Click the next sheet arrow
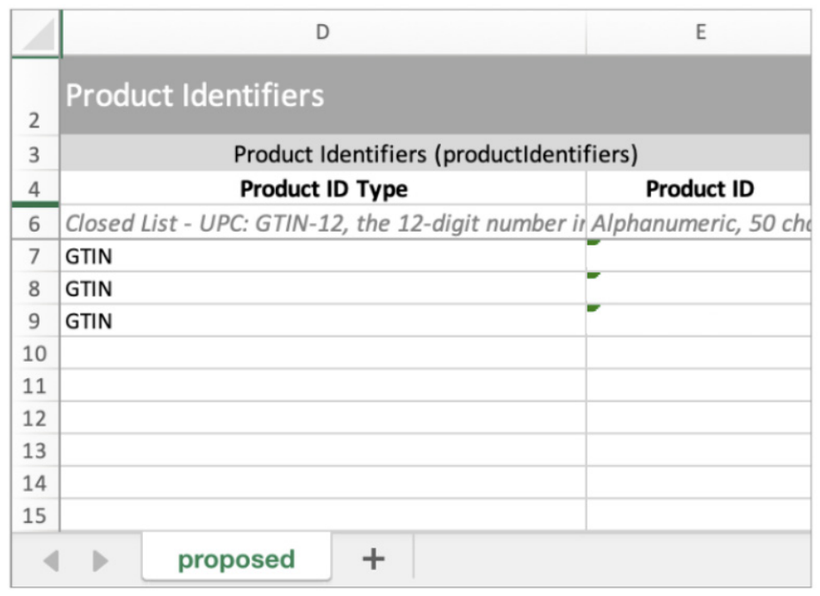 point(99,561)
